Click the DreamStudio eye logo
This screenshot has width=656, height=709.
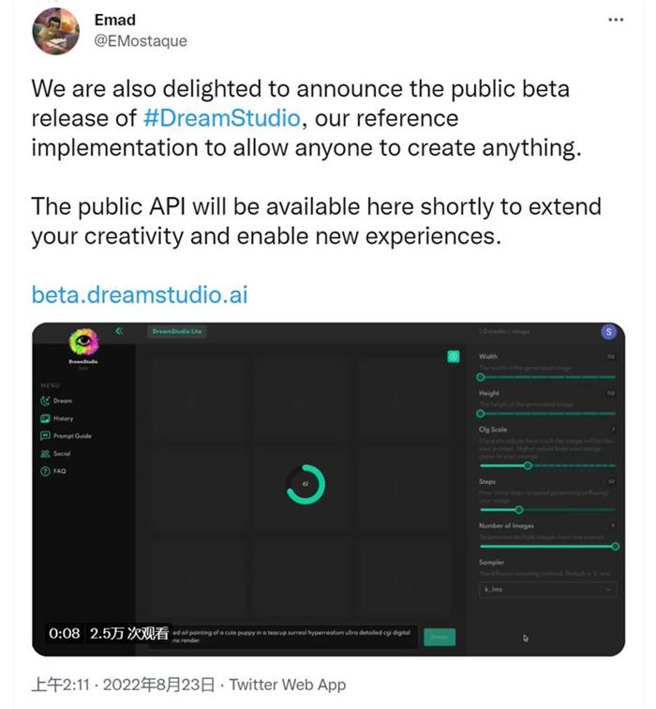point(82,342)
